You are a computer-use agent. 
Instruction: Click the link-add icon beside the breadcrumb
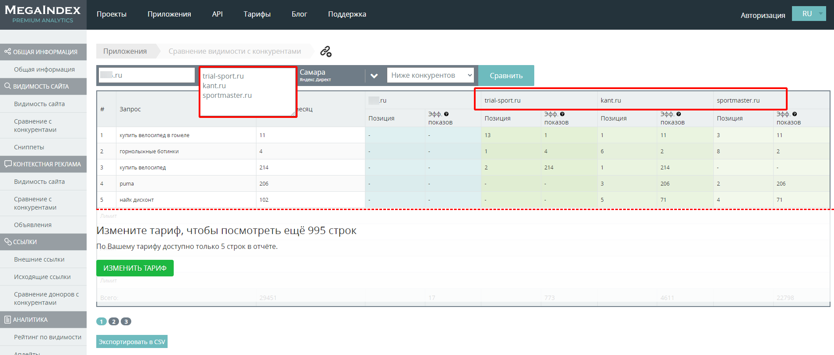coord(326,52)
